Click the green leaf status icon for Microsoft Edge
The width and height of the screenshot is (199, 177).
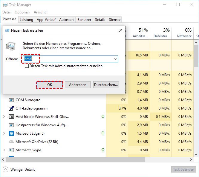[103, 133]
